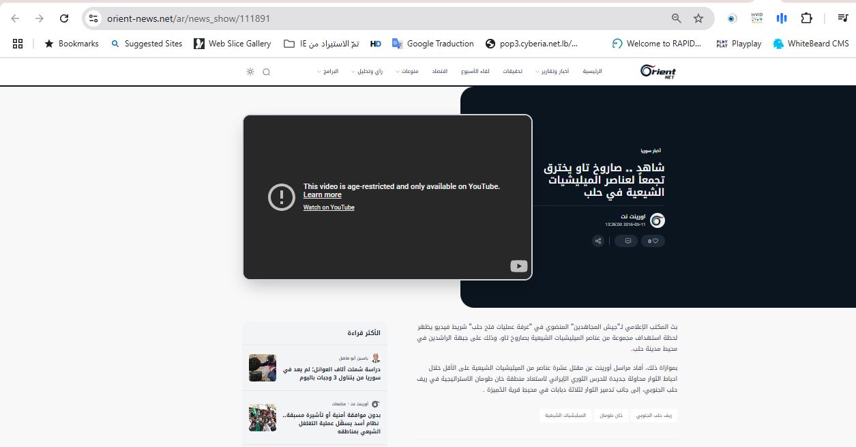Click the Learn more link in video
The height and width of the screenshot is (447, 856).
tap(322, 195)
